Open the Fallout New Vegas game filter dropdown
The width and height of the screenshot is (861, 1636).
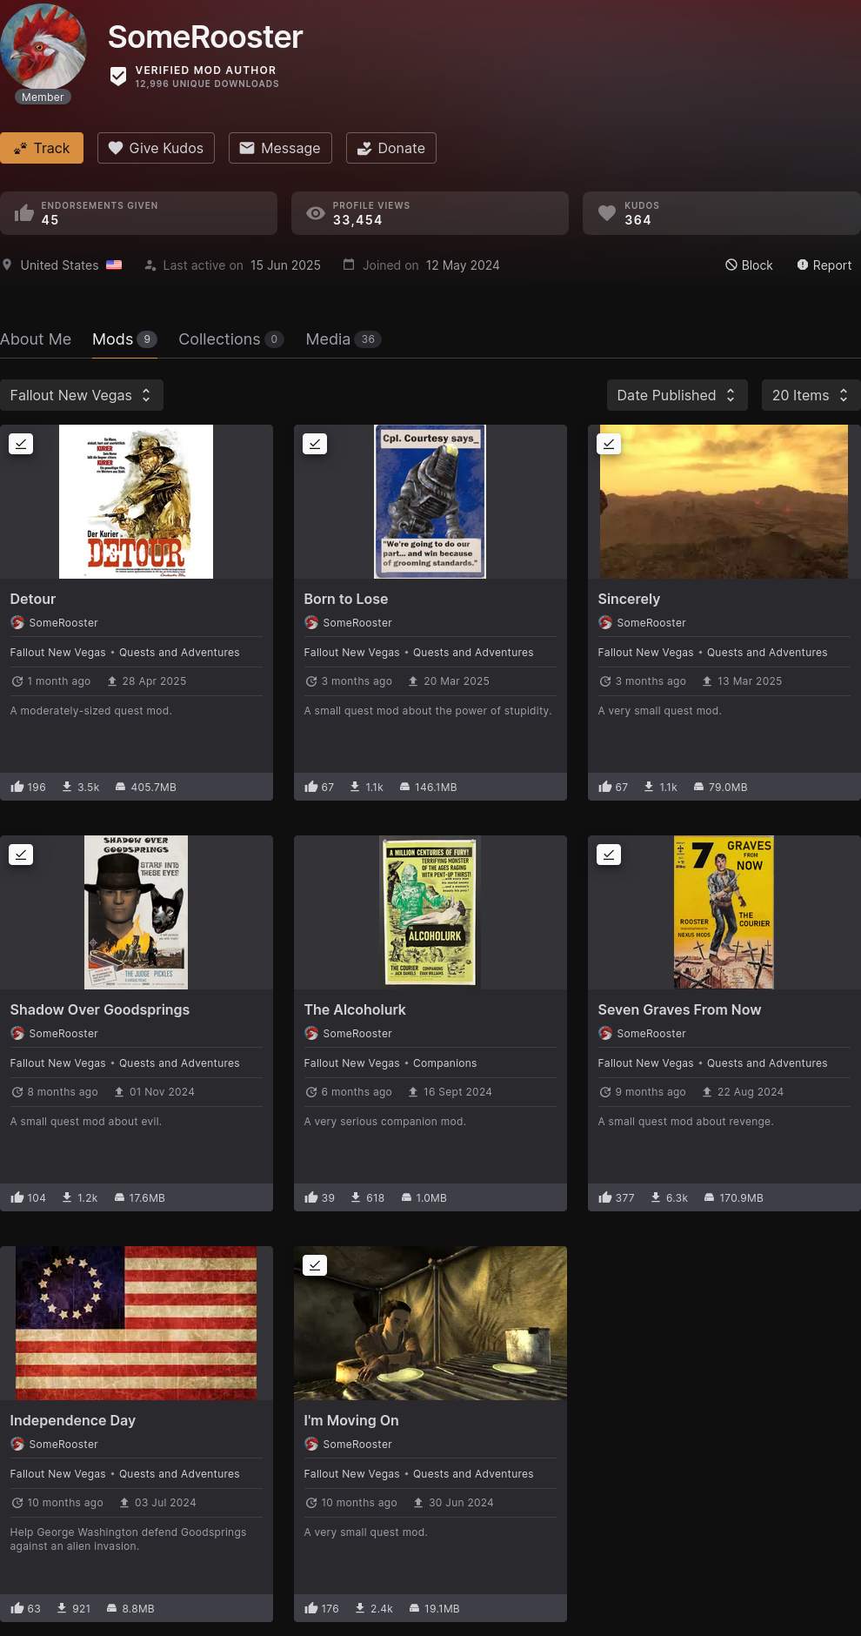click(x=82, y=395)
